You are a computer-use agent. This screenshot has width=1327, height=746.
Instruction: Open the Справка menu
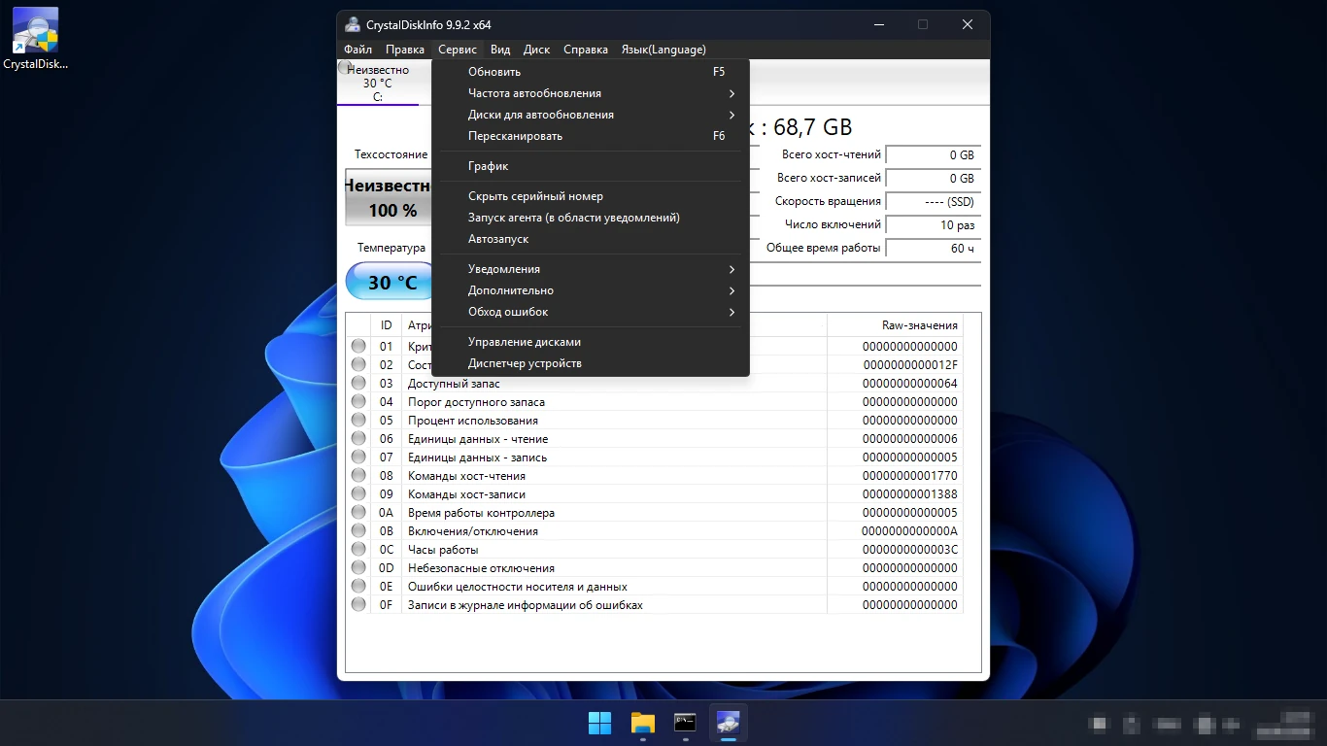(586, 50)
